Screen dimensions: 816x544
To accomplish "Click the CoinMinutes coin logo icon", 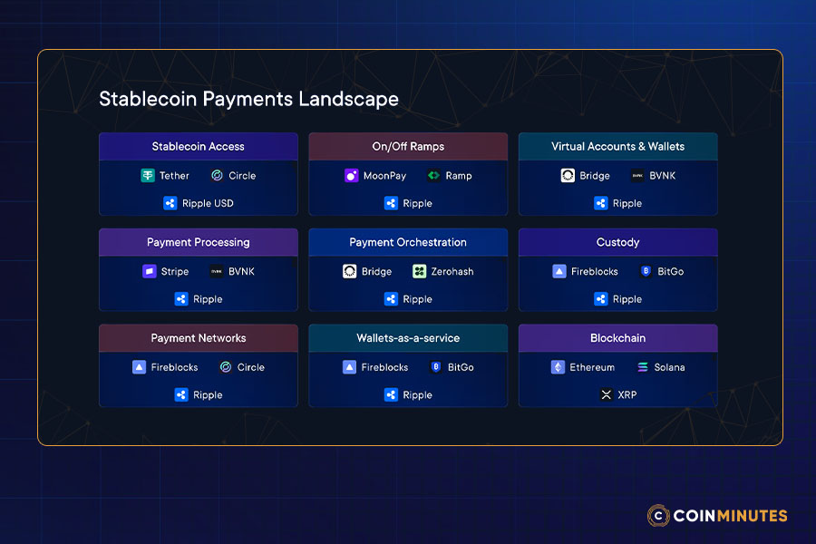I will coord(658,516).
